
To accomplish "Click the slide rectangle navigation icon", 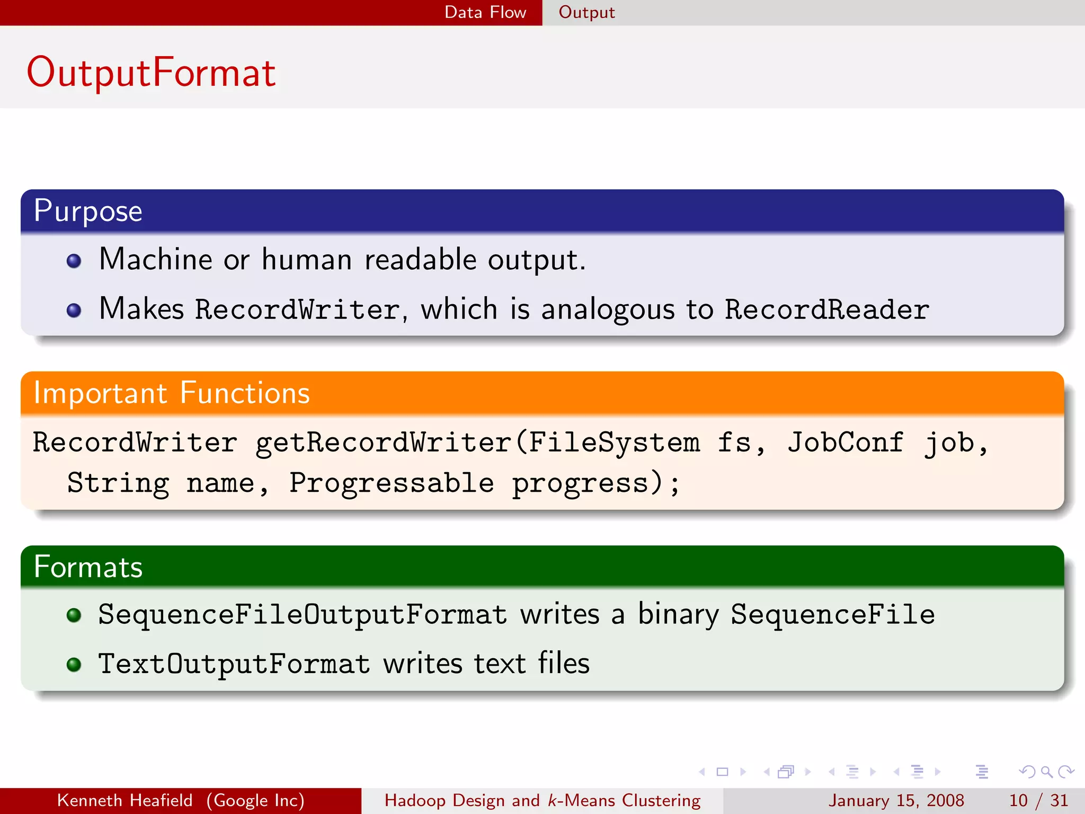I will tap(722, 772).
